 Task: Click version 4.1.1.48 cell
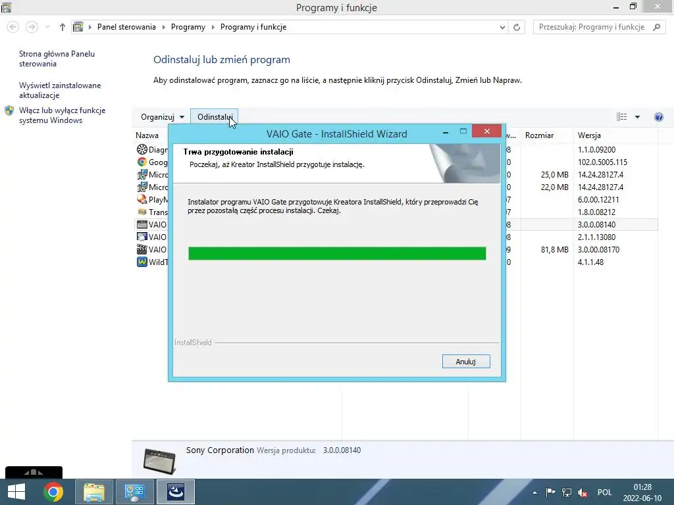590,262
